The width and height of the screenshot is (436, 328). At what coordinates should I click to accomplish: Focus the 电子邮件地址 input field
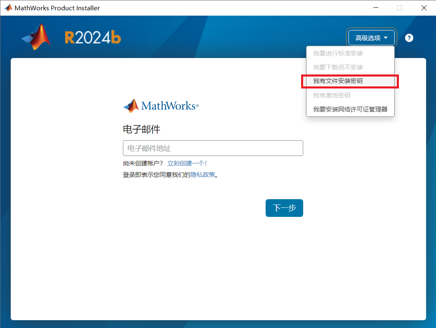click(x=213, y=148)
